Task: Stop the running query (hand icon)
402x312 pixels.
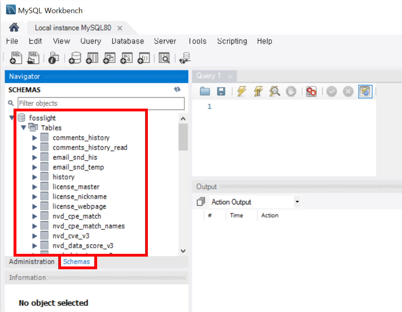Action: (x=291, y=91)
